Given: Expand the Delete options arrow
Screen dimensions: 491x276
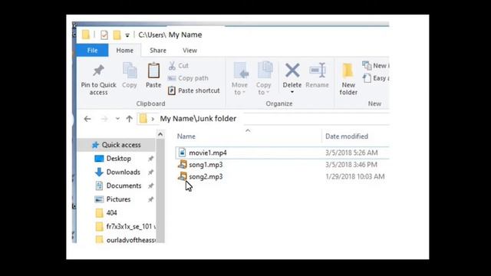Looking at the screenshot, I should 292,92.
